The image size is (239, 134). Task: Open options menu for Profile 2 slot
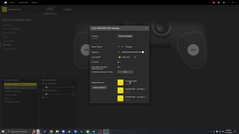coord(146,89)
